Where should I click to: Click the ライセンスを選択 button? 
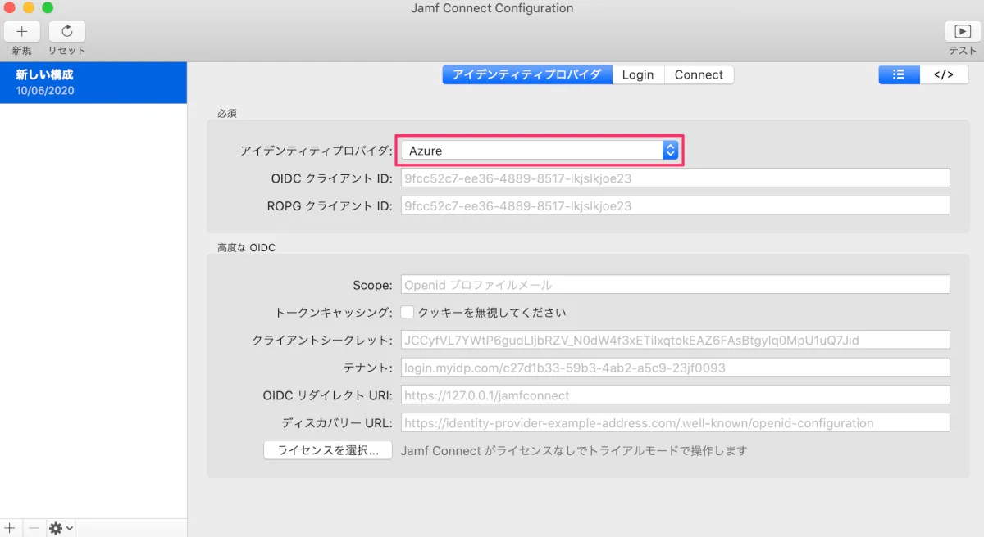click(328, 450)
